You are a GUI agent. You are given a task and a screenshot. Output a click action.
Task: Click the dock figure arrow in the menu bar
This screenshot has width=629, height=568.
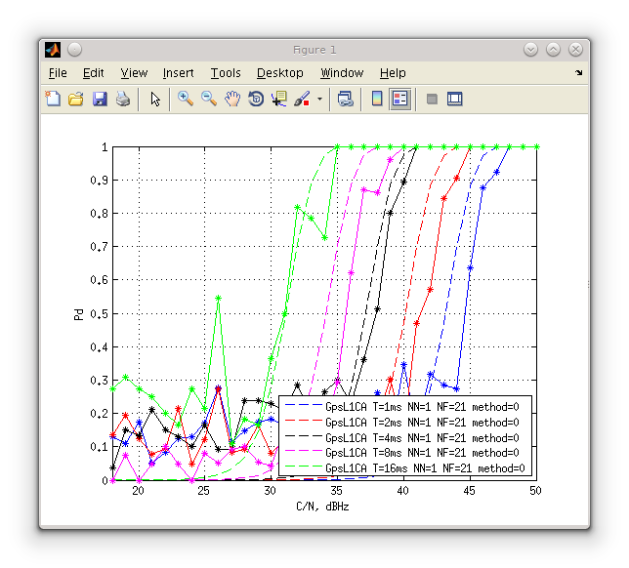tap(578, 72)
